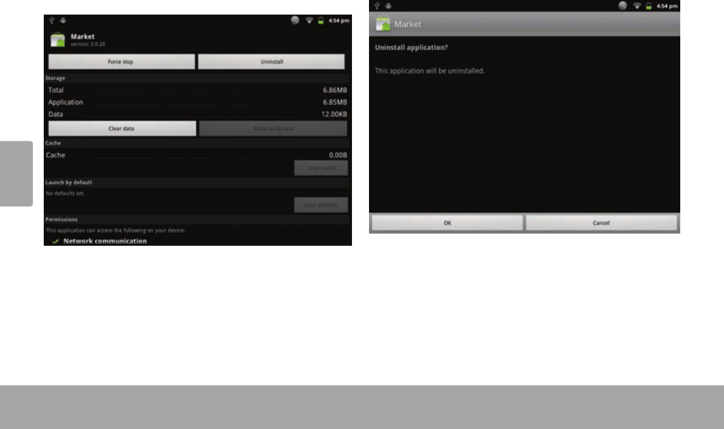
Task: Click the Data row label
Action: coord(55,114)
